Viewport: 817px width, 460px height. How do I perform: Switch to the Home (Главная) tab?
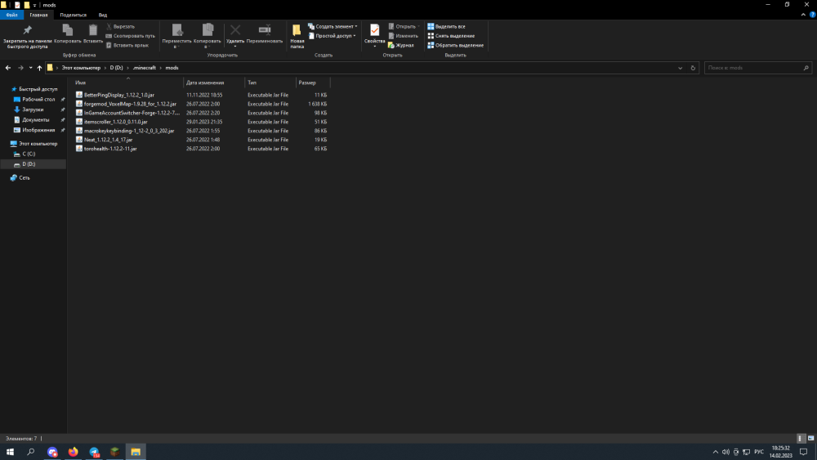tap(38, 15)
